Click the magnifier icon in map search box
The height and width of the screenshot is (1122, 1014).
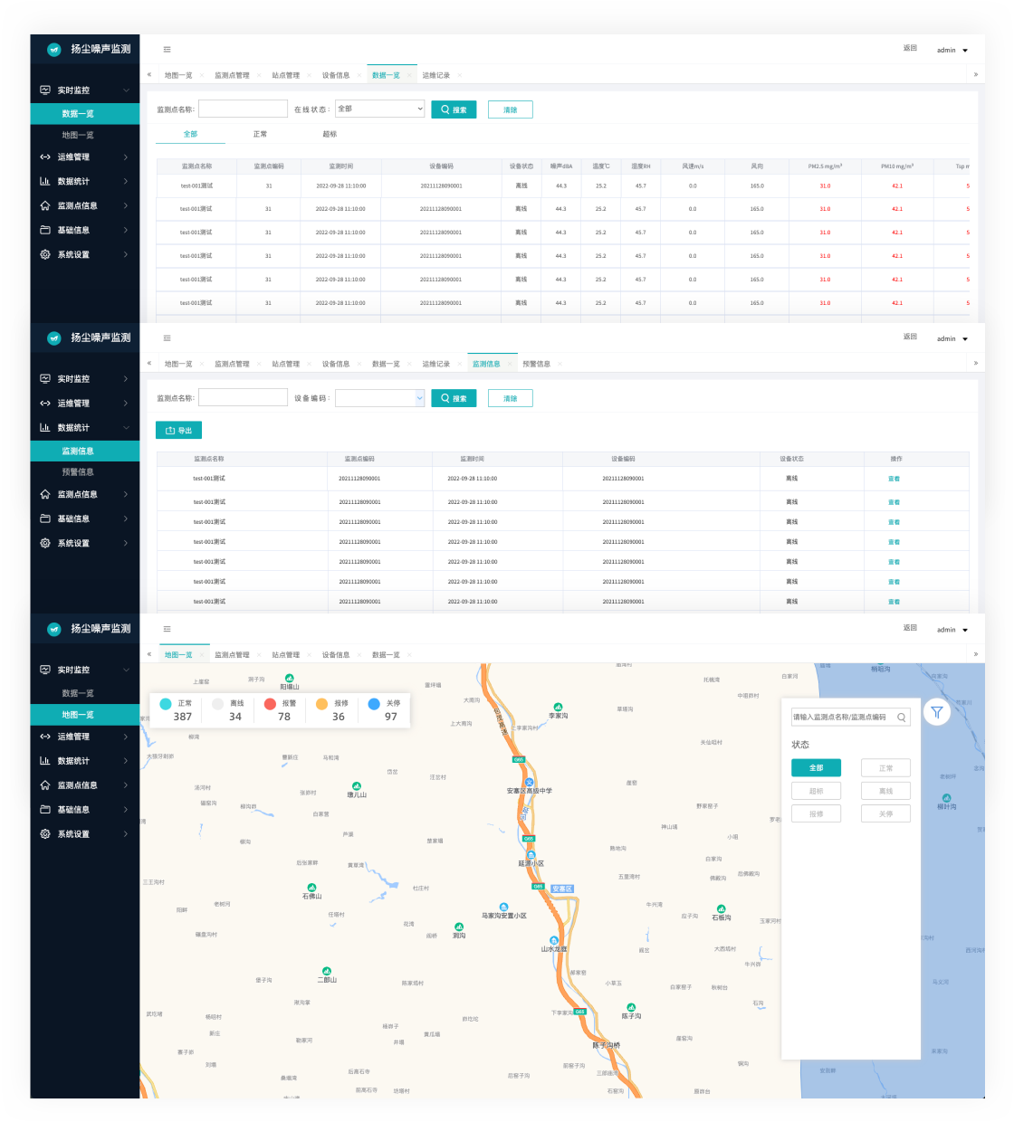point(902,718)
